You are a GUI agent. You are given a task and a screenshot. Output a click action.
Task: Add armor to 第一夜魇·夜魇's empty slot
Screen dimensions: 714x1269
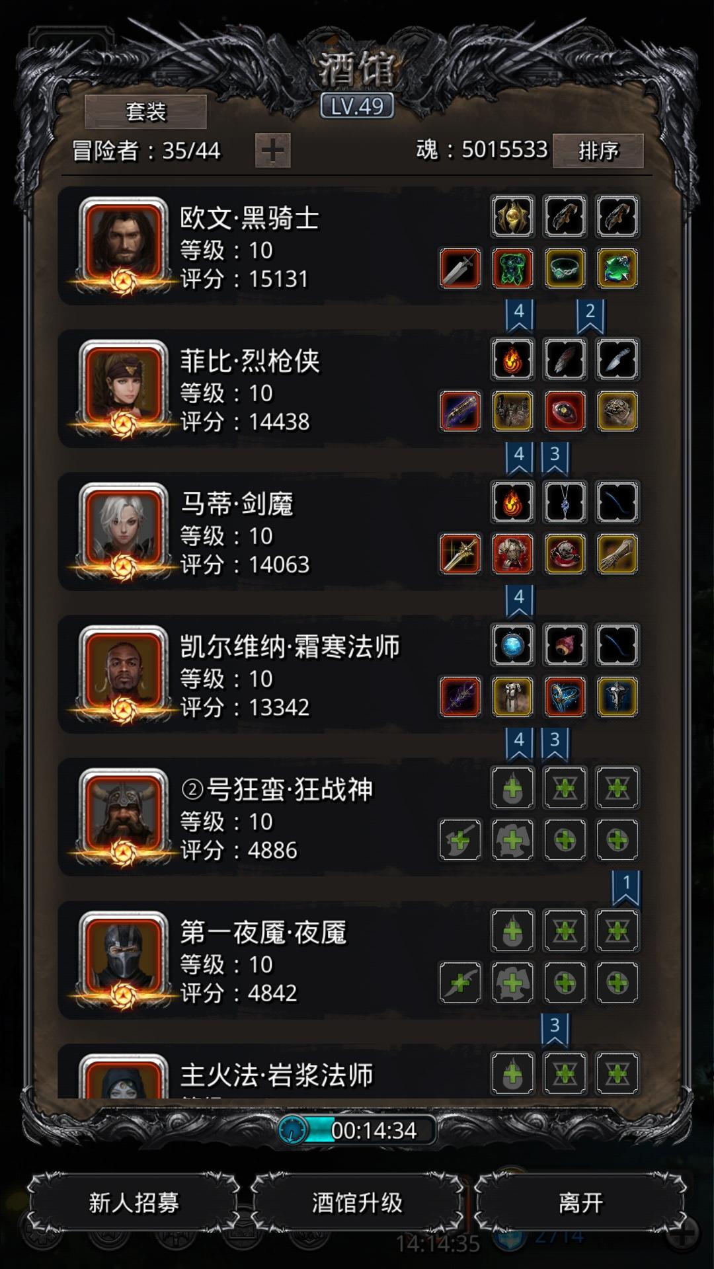512,982
